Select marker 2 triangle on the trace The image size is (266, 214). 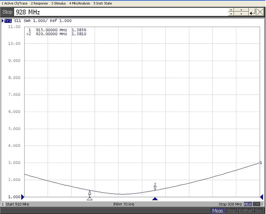(155, 189)
